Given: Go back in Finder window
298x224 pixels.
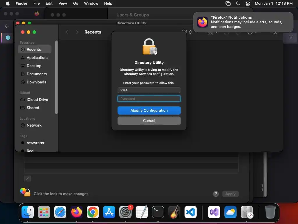Looking at the screenshot, I should (67, 32).
